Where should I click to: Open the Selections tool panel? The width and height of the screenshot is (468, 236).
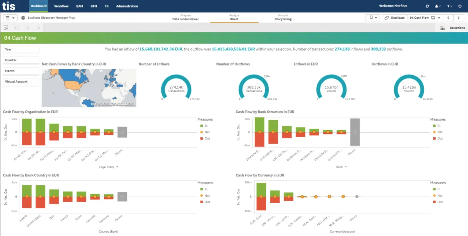pos(452,28)
